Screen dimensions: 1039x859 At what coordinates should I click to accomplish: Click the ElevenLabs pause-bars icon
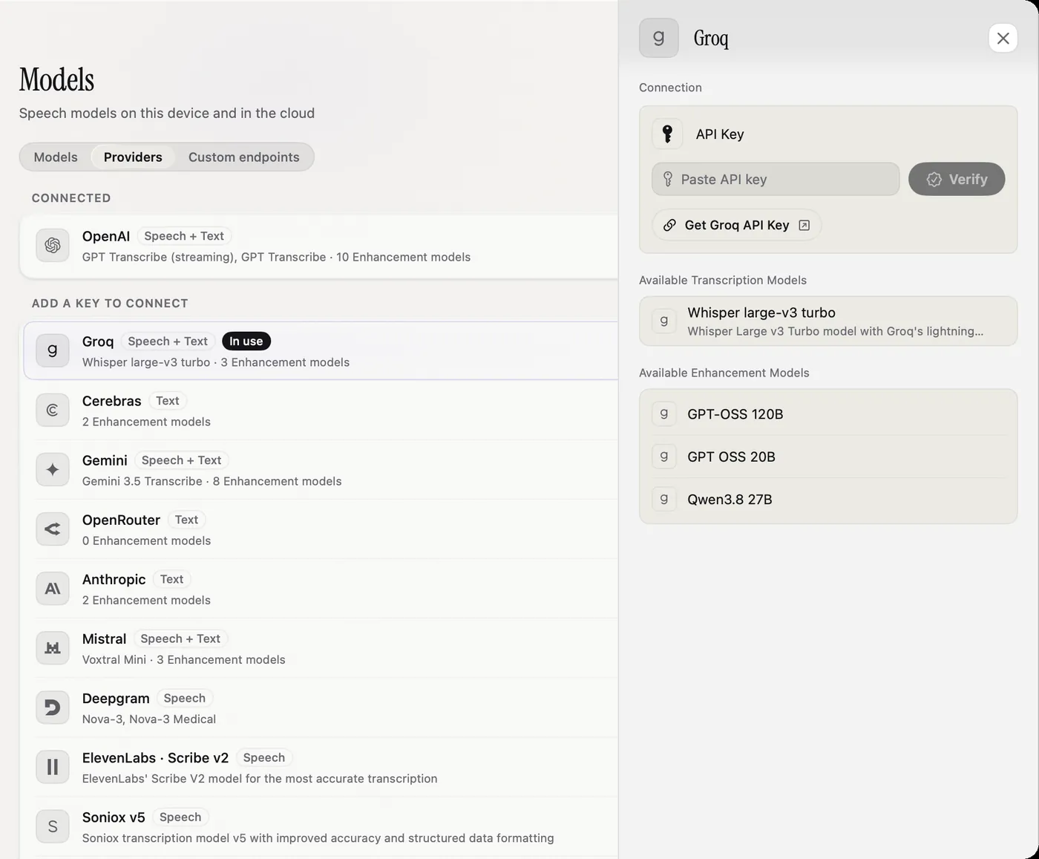[52, 767]
